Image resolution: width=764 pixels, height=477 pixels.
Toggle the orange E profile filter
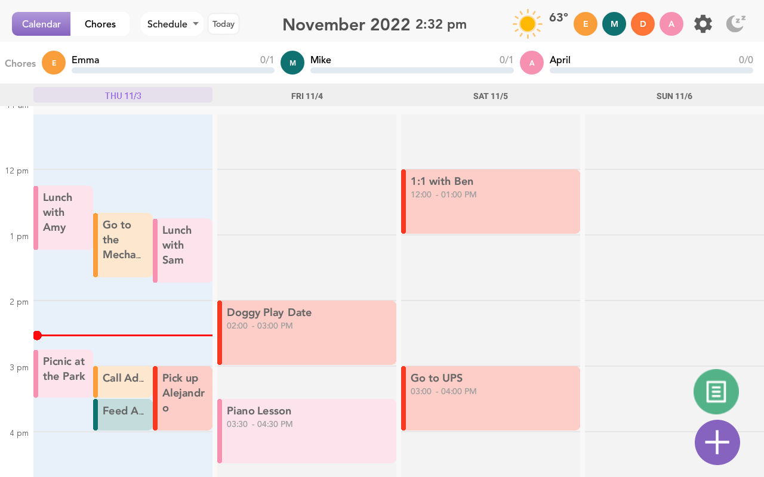click(x=586, y=24)
